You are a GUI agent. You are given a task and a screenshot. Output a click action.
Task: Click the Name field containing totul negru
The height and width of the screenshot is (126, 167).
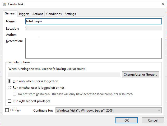pos(93,21)
